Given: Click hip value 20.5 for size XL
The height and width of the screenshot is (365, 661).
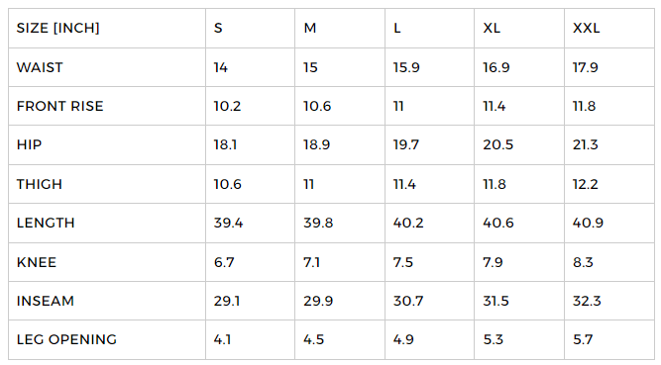Looking at the screenshot, I should [x=497, y=144].
